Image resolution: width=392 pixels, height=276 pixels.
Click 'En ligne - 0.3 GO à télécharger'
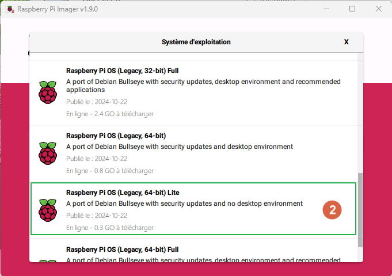click(x=110, y=228)
